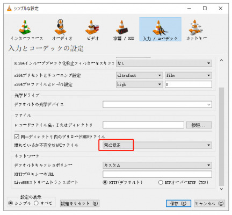Choose the RTPオーバーRTSP (TCP) transport option

[161, 182]
